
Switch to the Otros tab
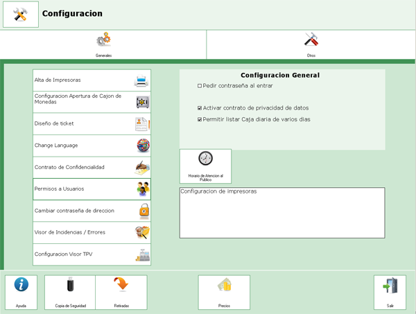(x=311, y=44)
